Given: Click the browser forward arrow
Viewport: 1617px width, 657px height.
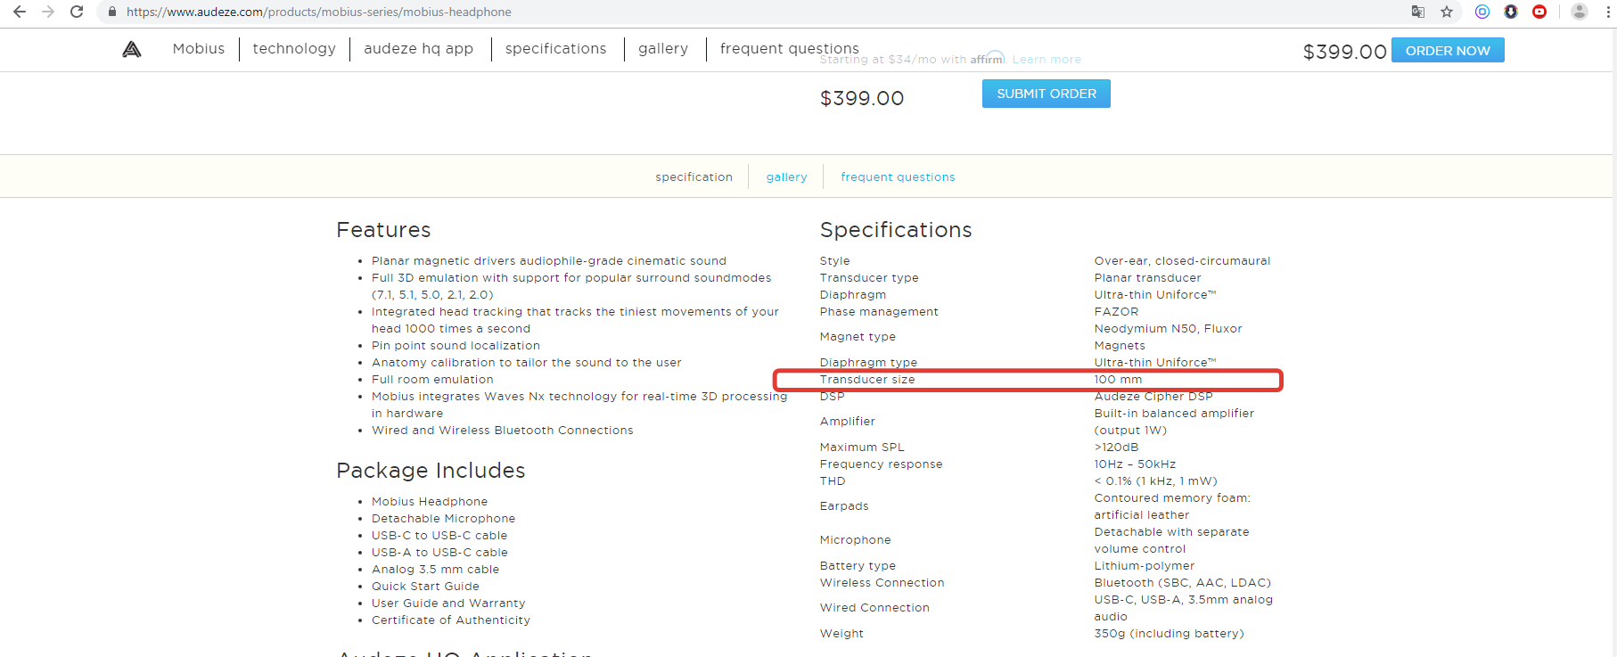Looking at the screenshot, I should pyautogui.click(x=48, y=12).
